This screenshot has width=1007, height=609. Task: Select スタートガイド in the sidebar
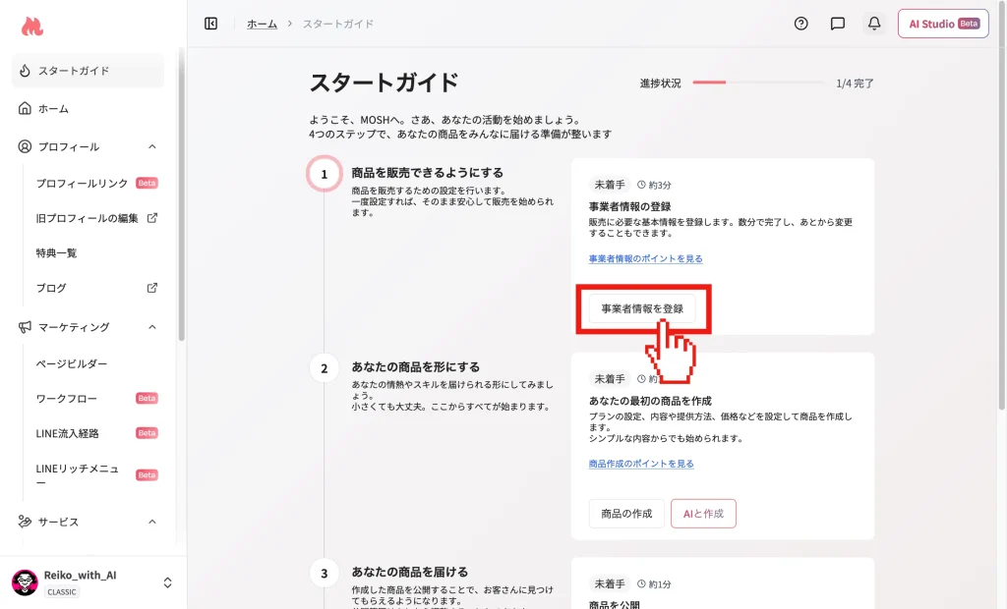click(88, 71)
